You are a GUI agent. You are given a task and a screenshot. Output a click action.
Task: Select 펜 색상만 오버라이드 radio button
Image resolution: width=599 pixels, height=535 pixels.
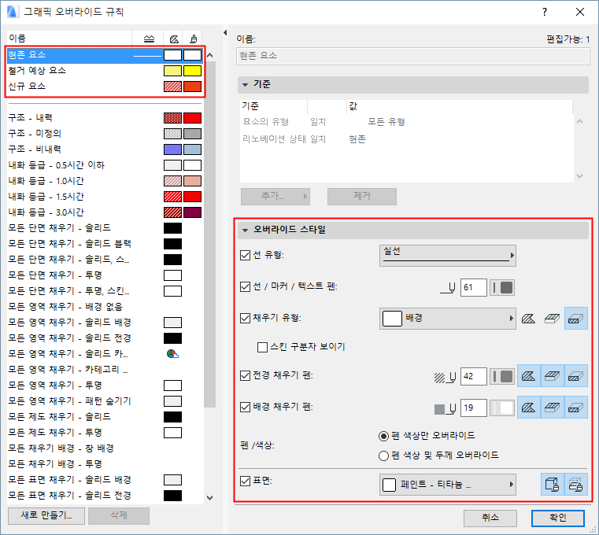click(383, 436)
